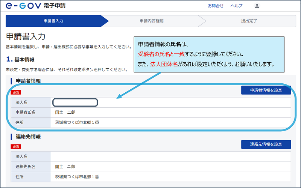Click the 申請書入力 page title
This screenshot has width=301, height=188.
[26, 36]
